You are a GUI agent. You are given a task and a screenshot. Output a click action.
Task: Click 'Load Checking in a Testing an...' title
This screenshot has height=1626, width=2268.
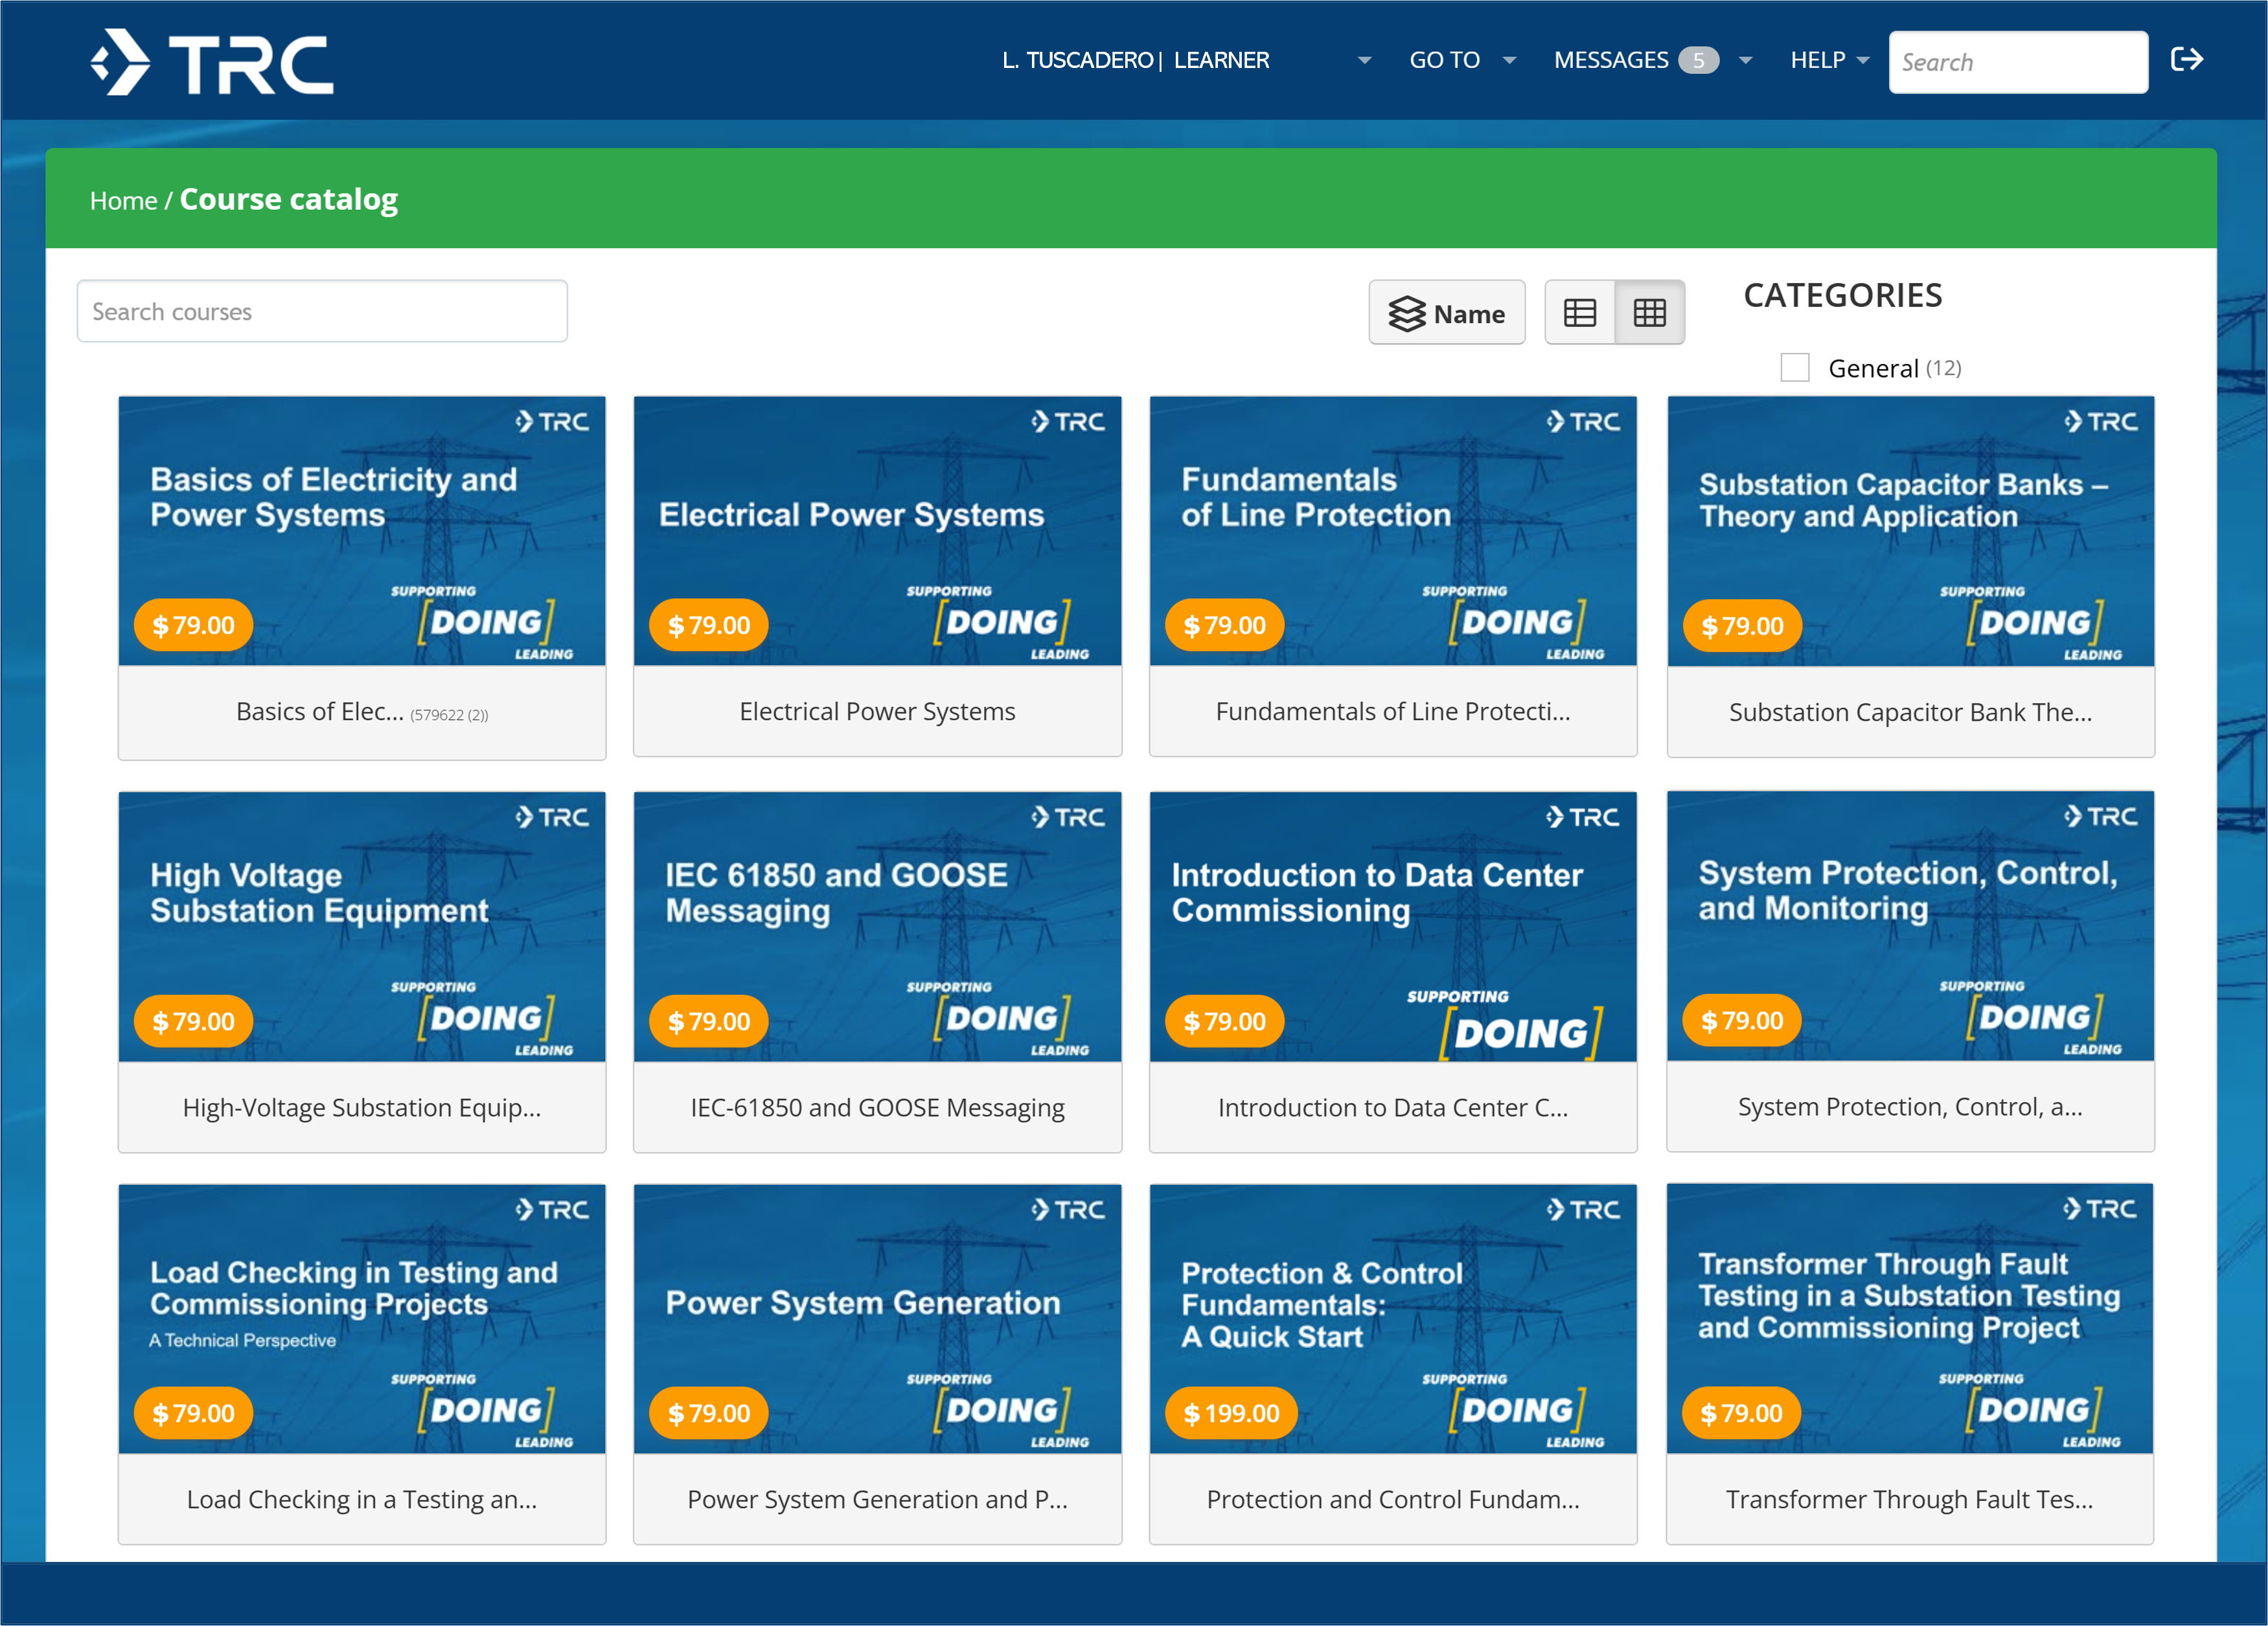point(362,1499)
